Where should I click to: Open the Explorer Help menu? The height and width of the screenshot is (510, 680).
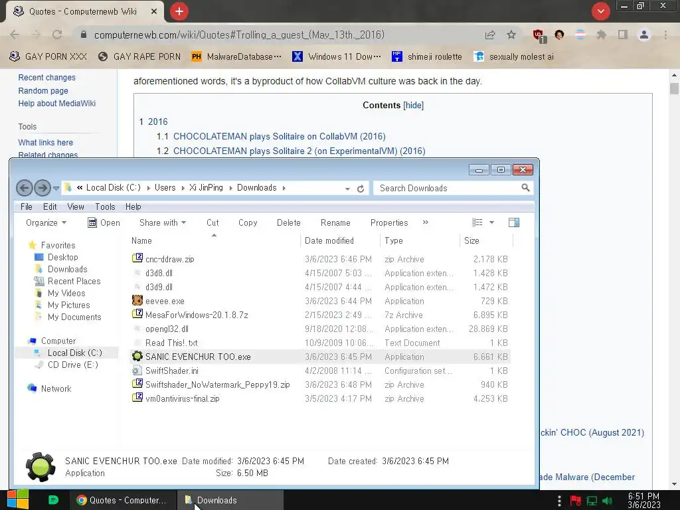click(x=133, y=207)
